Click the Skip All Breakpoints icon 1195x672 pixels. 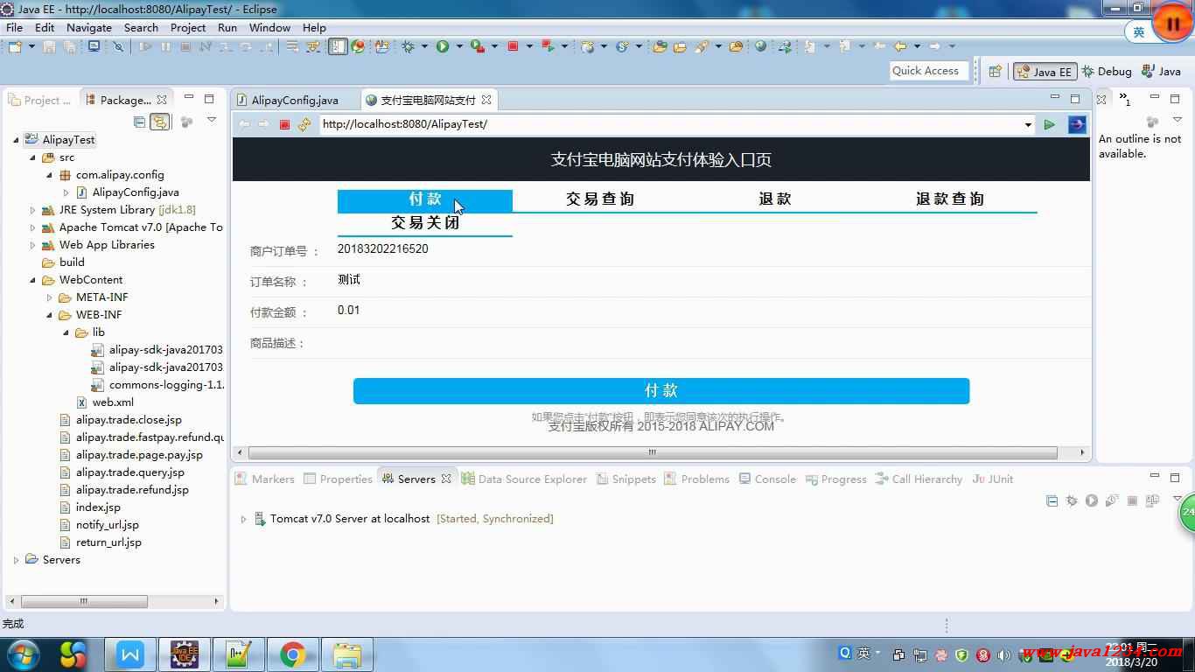[118, 46]
